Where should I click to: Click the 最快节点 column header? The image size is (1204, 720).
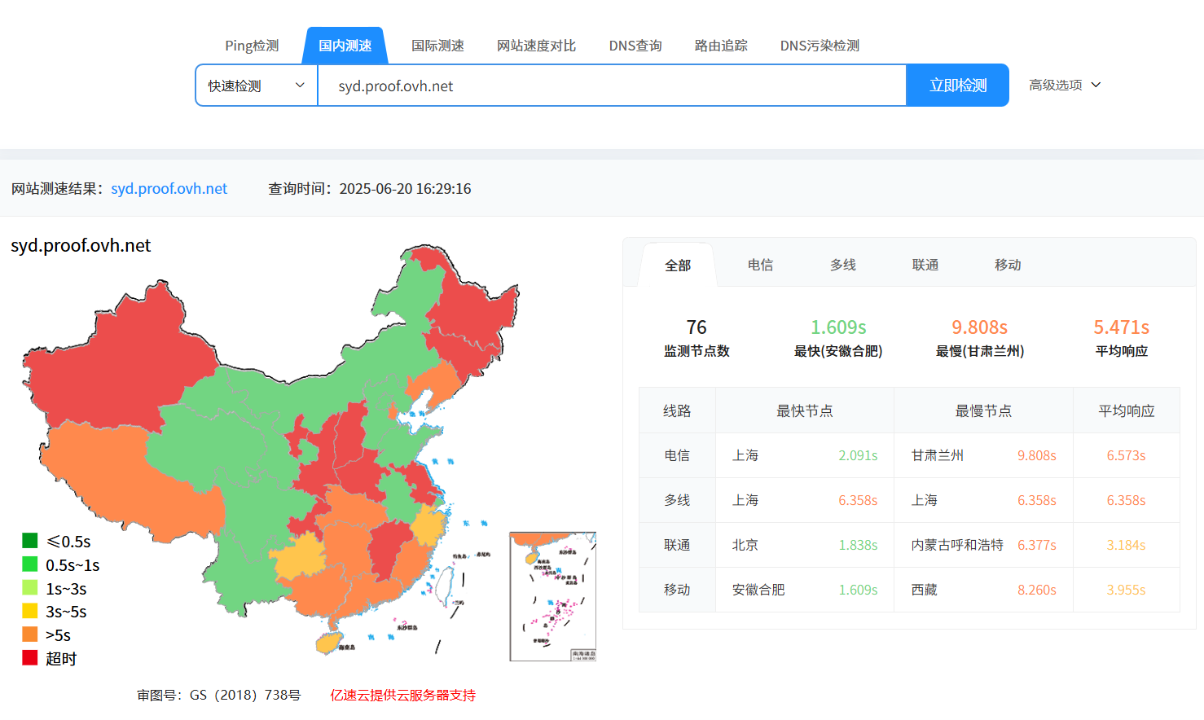point(805,410)
